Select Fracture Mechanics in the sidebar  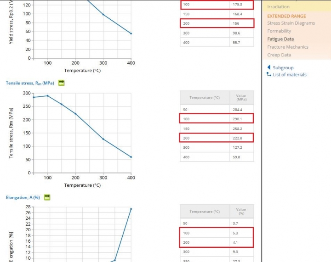pyautogui.click(x=288, y=47)
